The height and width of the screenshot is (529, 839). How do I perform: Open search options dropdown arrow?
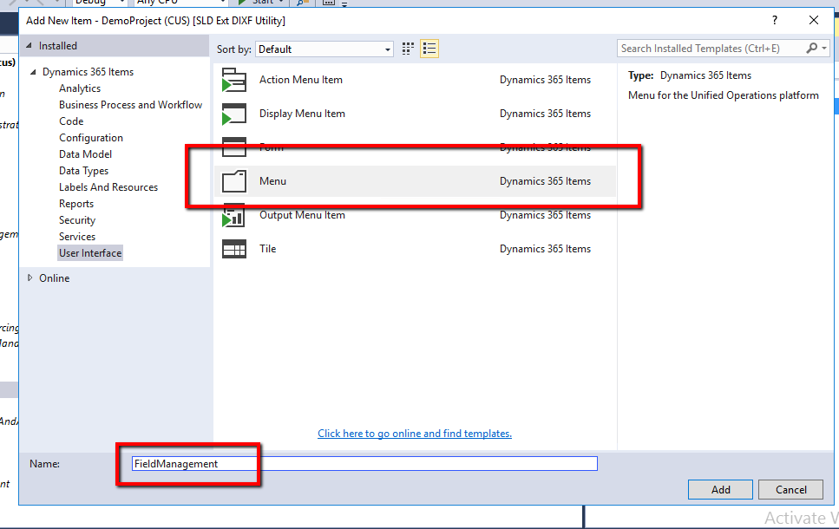(x=824, y=49)
